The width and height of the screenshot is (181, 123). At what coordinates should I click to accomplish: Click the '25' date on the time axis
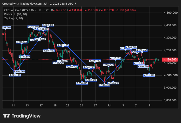pyautogui.click(x=81, y=106)
